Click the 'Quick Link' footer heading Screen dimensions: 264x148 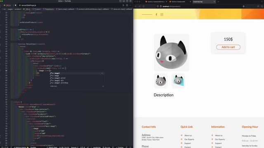click(x=186, y=127)
